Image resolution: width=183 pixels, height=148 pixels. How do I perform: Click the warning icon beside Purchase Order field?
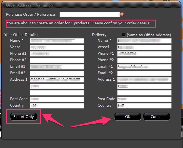pyautogui.click(x=122, y=14)
